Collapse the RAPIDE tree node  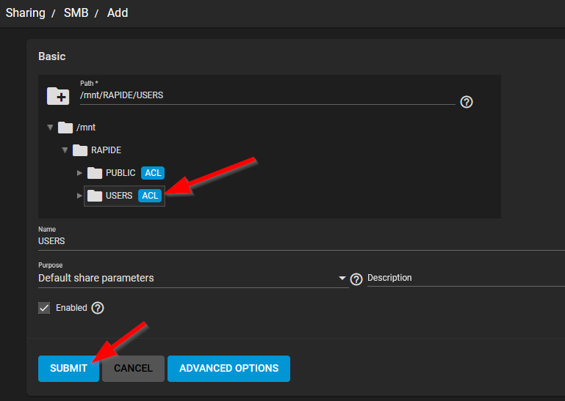65,150
